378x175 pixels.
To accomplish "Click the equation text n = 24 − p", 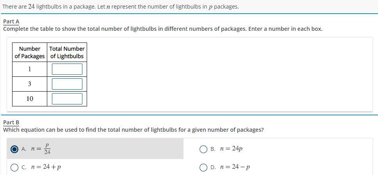I will pos(235,167).
